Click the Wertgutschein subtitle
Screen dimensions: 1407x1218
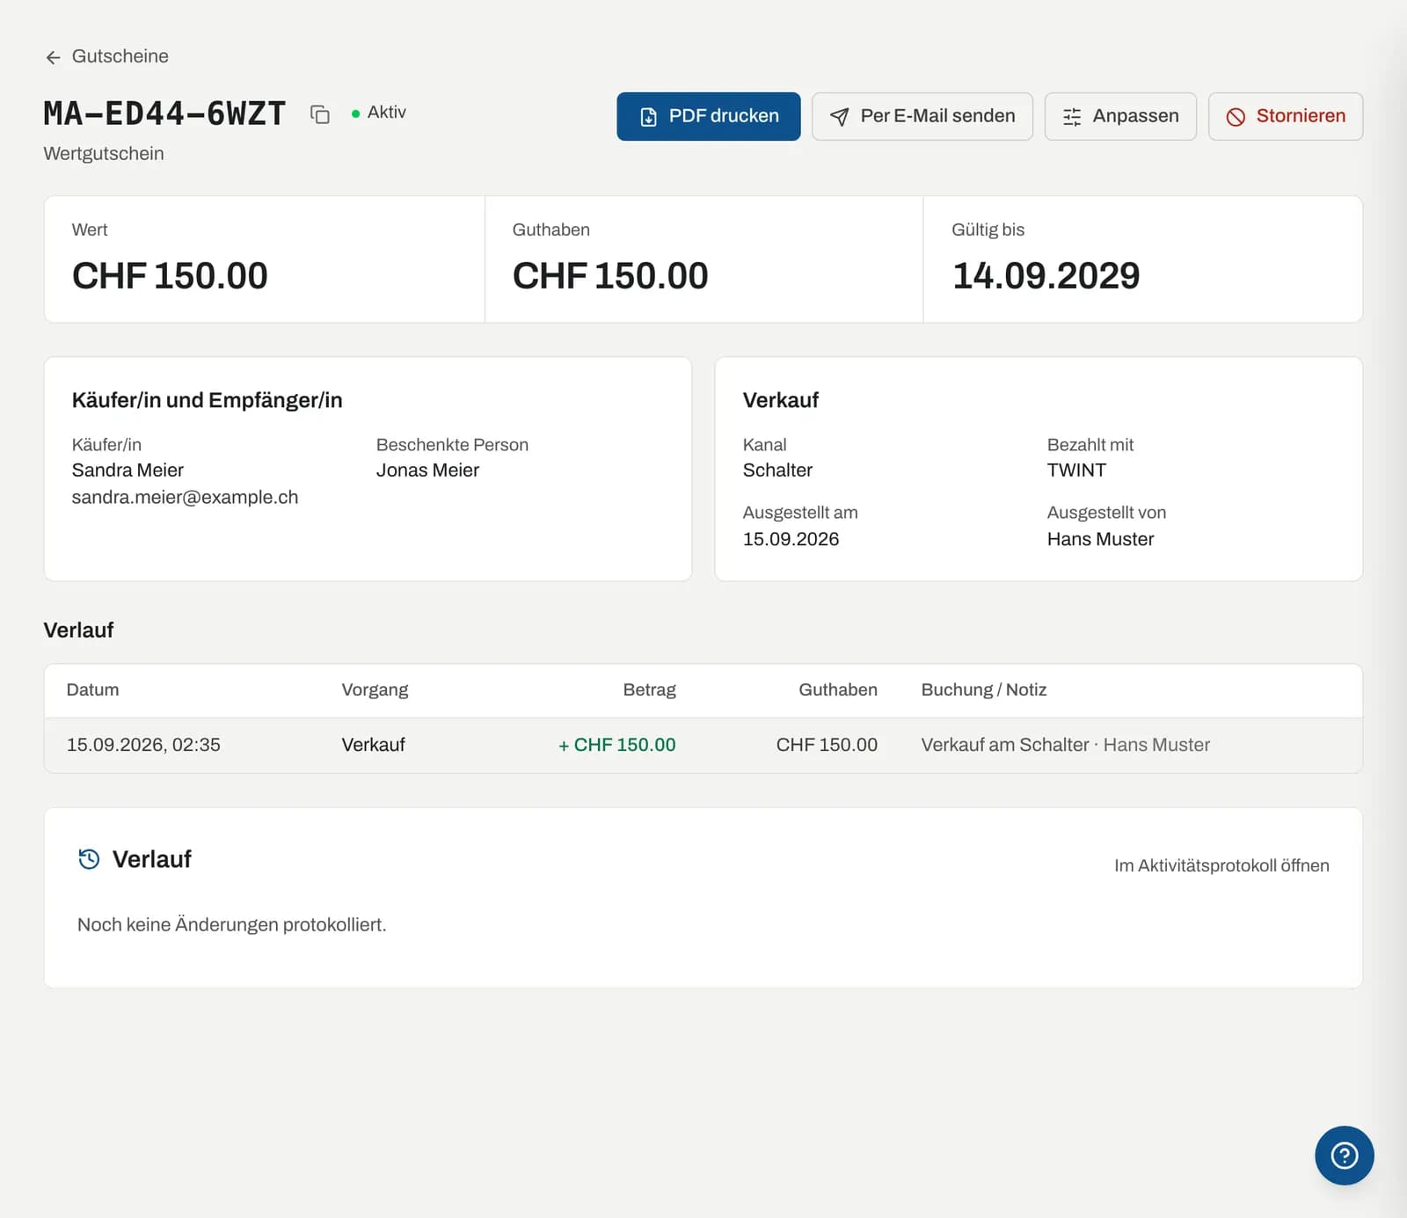point(104,154)
